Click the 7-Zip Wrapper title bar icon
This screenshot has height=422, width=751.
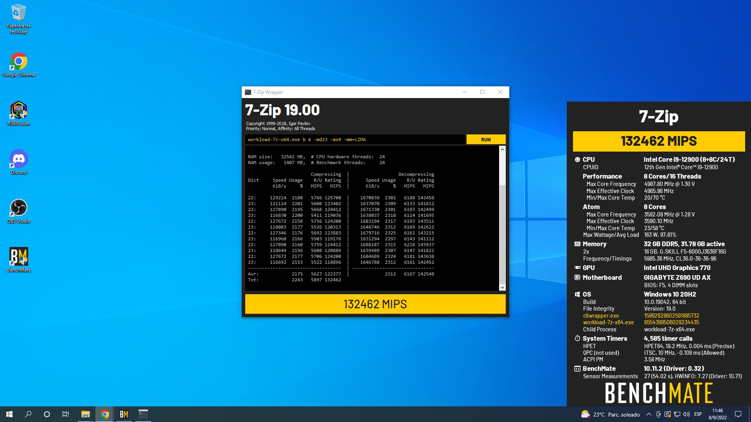(x=248, y=92)
